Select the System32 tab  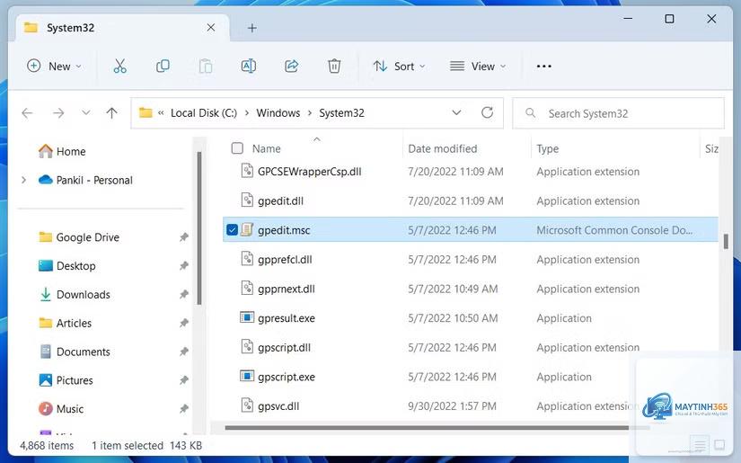pyautogui.click(x=123, y=28)
